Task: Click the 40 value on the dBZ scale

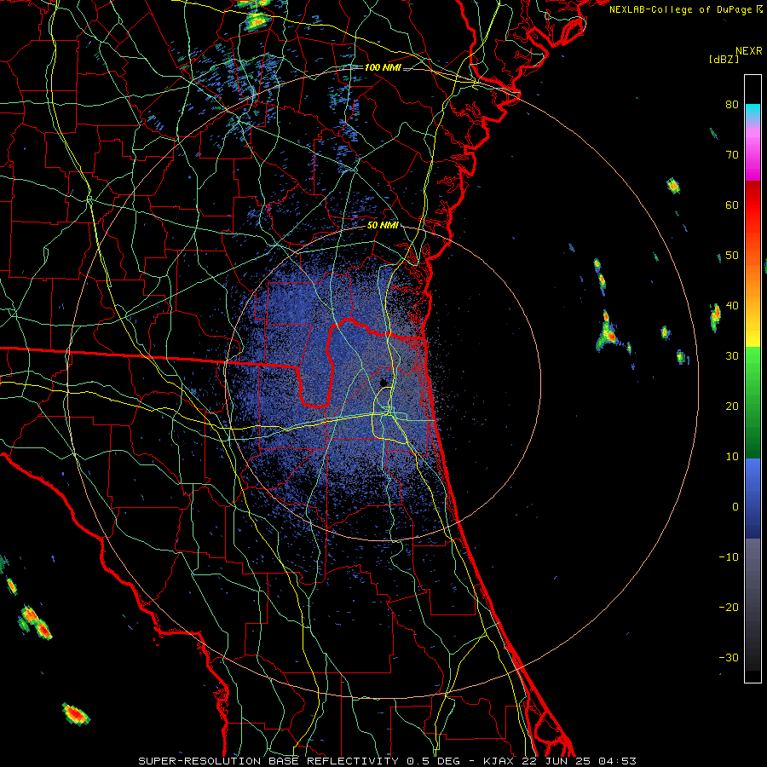Action: [732, 306]
